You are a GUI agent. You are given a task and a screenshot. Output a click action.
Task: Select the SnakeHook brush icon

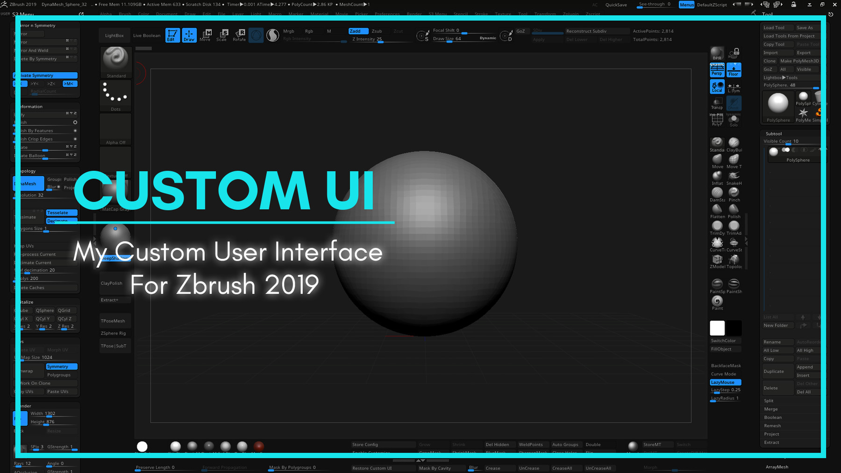point(734,177)
